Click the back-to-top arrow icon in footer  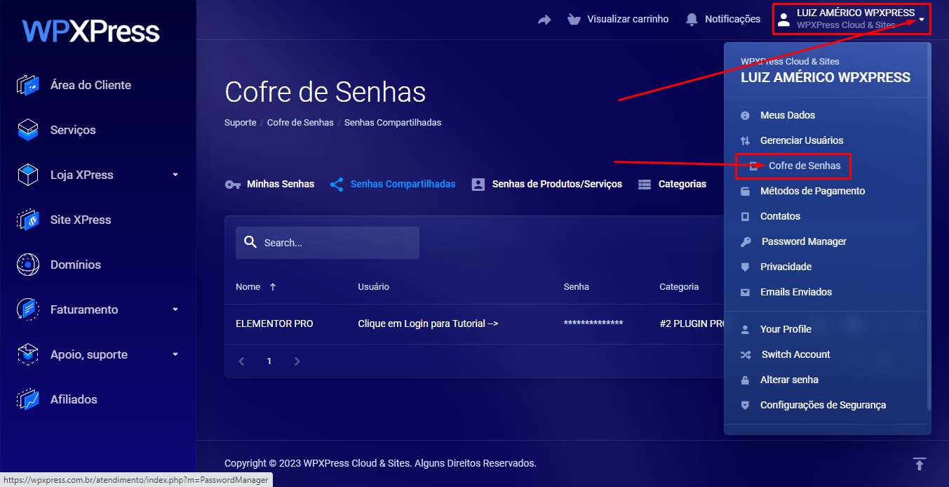point(920,464)
